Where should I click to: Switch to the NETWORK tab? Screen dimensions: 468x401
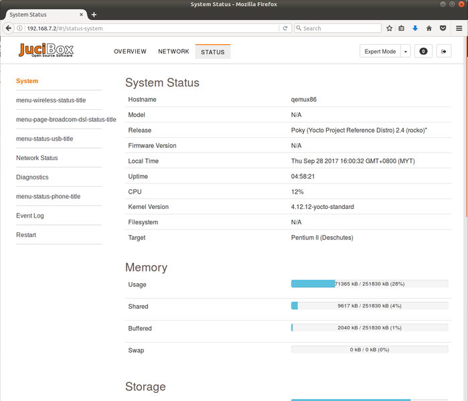coord(173,52)
